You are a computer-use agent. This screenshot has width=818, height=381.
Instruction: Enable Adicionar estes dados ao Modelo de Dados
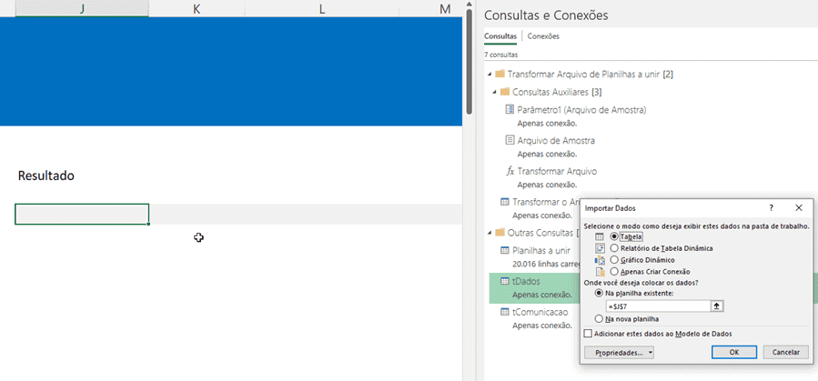(x=588, y=334)
